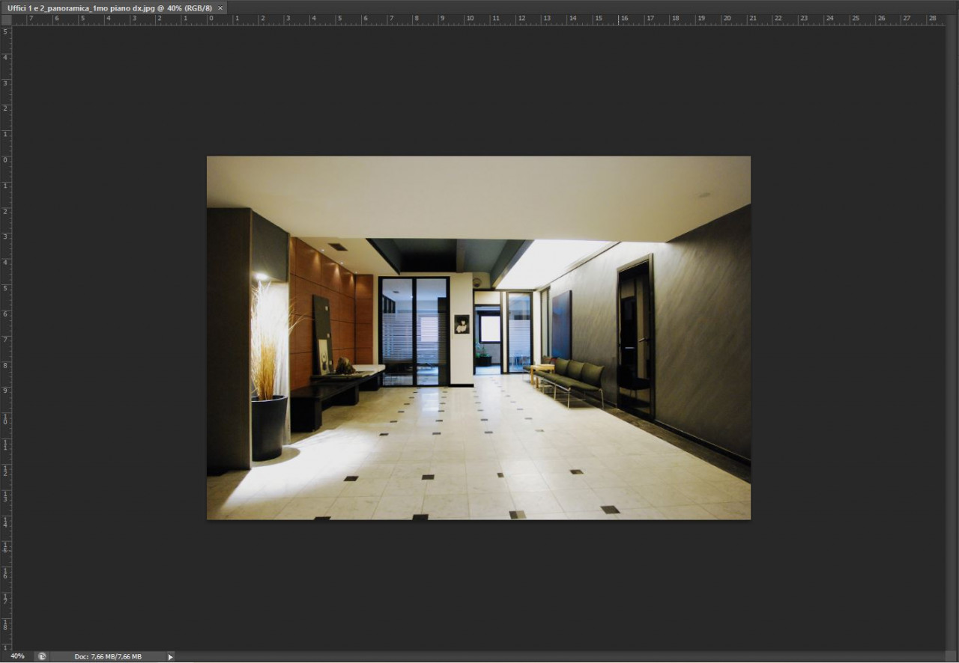The image size is (959, 663).
Task: Click the ceiling air vent in photo
Action: click(x=337, y=247)
